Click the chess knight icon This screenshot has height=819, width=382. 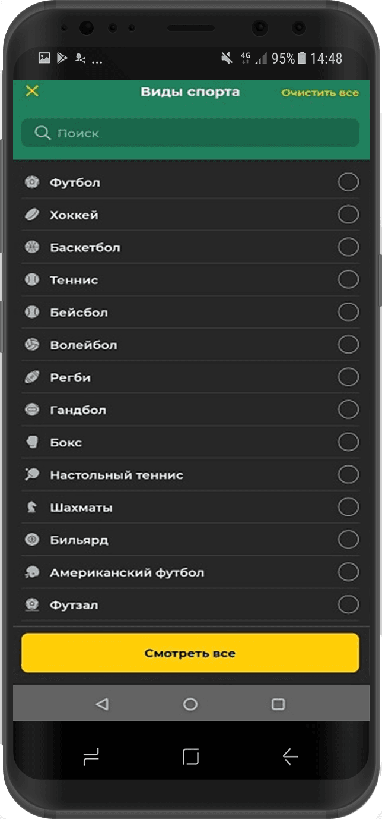[31, 508]
